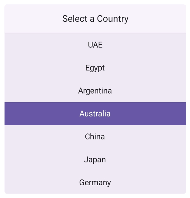Choose Egypt in the country list
Screen dimensions: 190x198
point(95,68)
